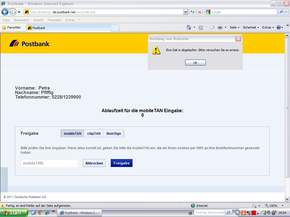Click the mobileTAN input field

tap(49, 163)
